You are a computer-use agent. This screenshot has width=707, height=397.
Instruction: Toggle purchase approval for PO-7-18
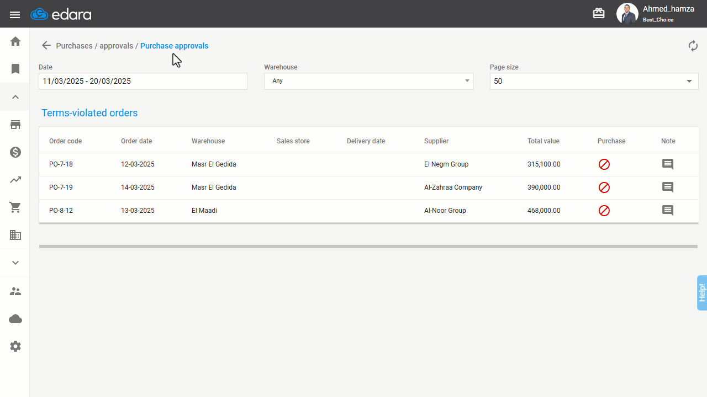click(604, 164)
